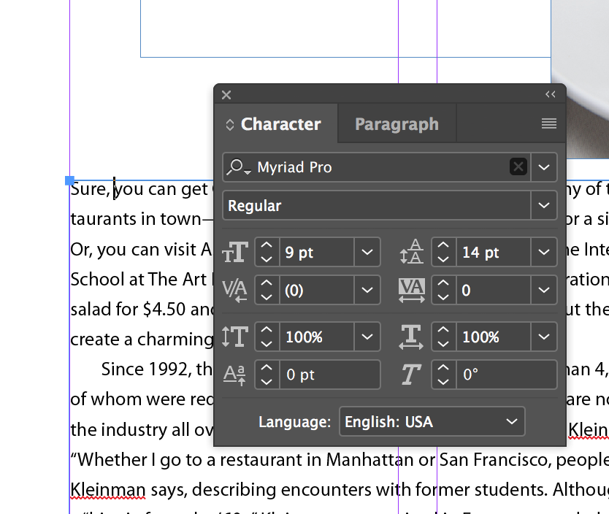Expand the Regular font style dropdown
The height and width of the screenshot is (514, 609).
[x=544, y=205]
